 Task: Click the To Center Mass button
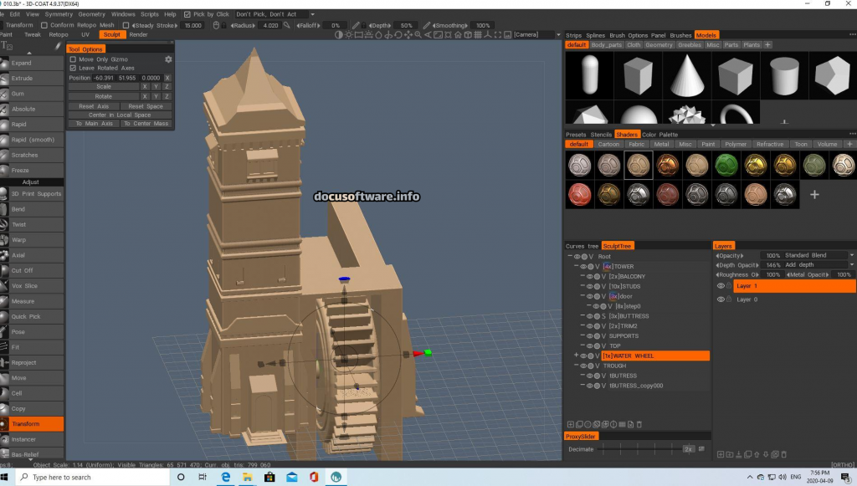click(x=146, y=124)
